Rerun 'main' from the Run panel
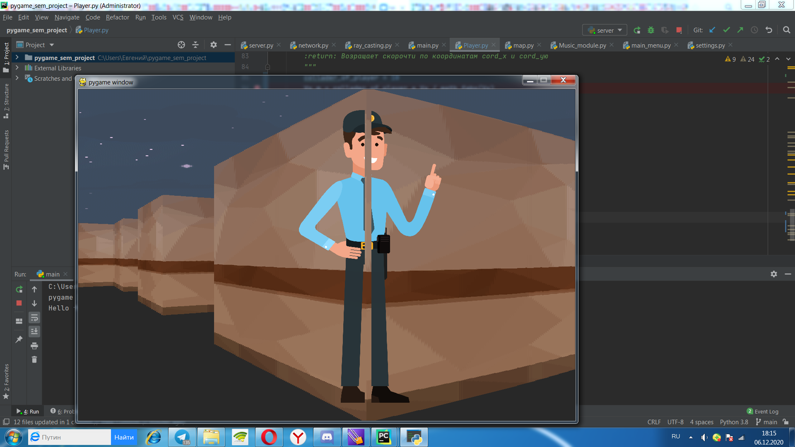The height and width of the screenshot is (447, 795). 19,289
